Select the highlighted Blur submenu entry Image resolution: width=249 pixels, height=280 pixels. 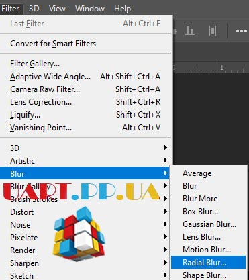pos(85,173)
